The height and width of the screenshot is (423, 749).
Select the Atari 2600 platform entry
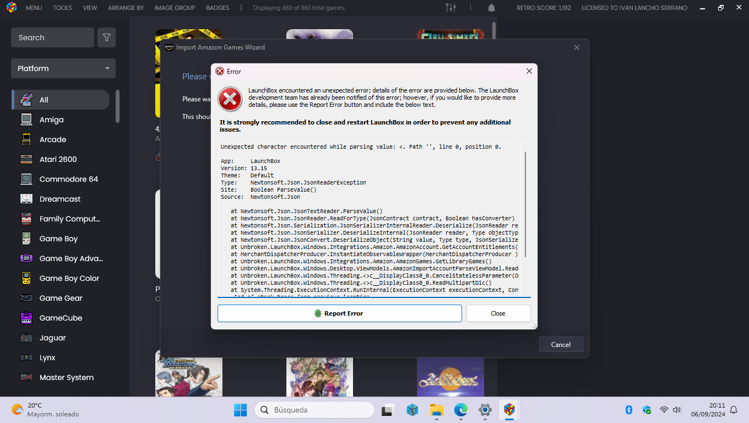coord(58,159)
